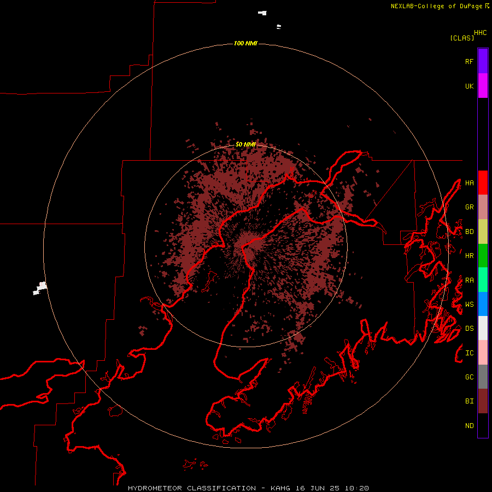Click the BD legend label
Image resolution: width=492 pixels, height=492 pixels.
[469, 232]
